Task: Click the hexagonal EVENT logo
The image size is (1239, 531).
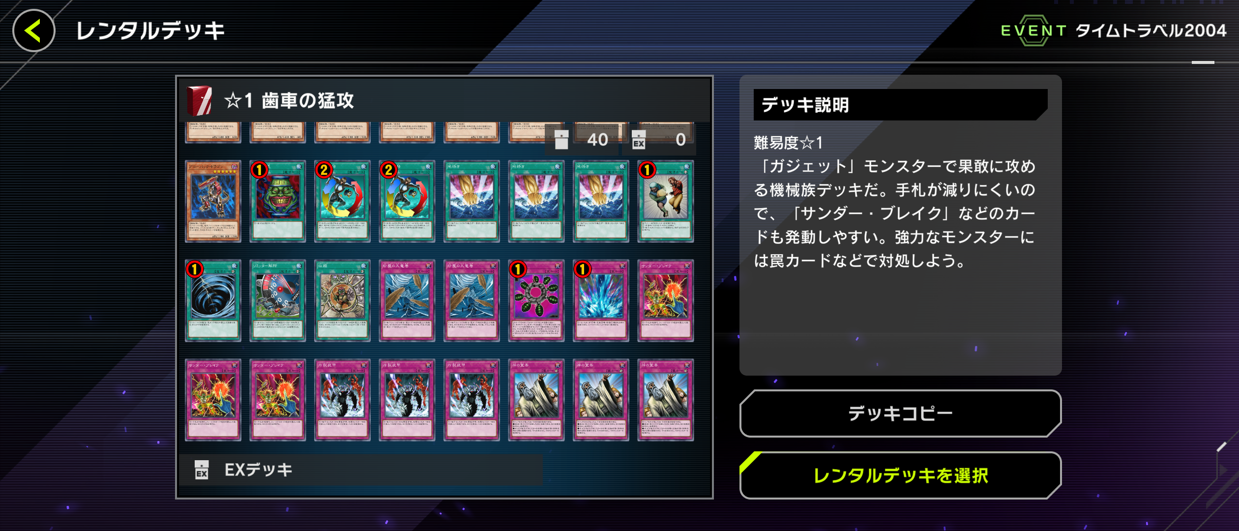Action: (x=1033, y=30)
